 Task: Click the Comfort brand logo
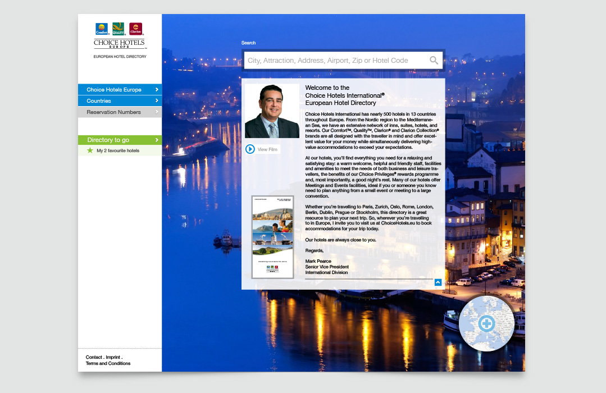click(102, 29)
